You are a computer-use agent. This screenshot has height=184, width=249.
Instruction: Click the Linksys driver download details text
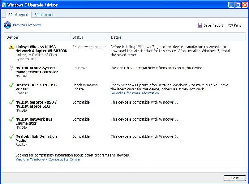[x=170, y=51]
